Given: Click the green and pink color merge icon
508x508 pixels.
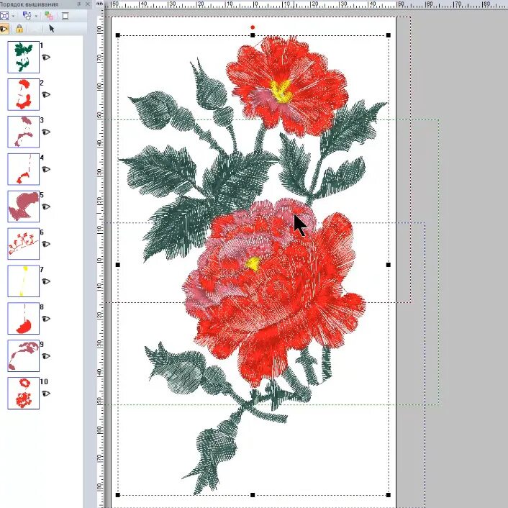Looking at the screenshot, I should (x=49, y=16).
